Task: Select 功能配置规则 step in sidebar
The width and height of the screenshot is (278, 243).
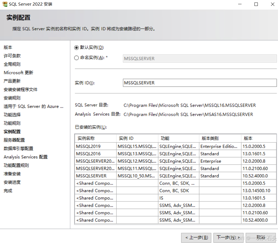Action: [16, 165]
